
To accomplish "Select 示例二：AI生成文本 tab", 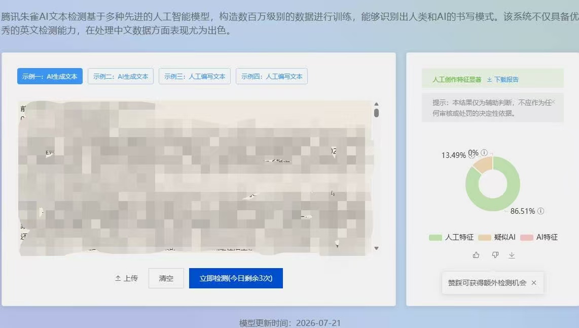I will pyautogui.click(x=121, y=76).
